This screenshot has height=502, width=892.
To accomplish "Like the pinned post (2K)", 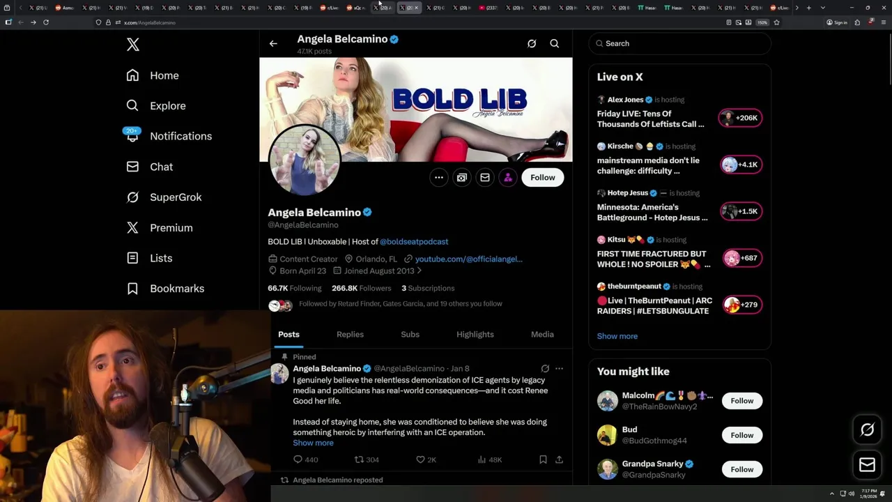I will (426, 459).
